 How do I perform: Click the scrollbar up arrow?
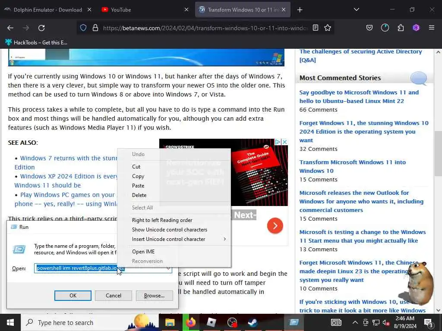[438, 52]
